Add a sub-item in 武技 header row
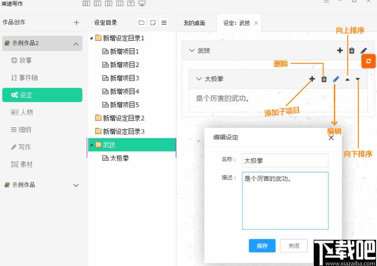377x266 pixels. (340, 51)
